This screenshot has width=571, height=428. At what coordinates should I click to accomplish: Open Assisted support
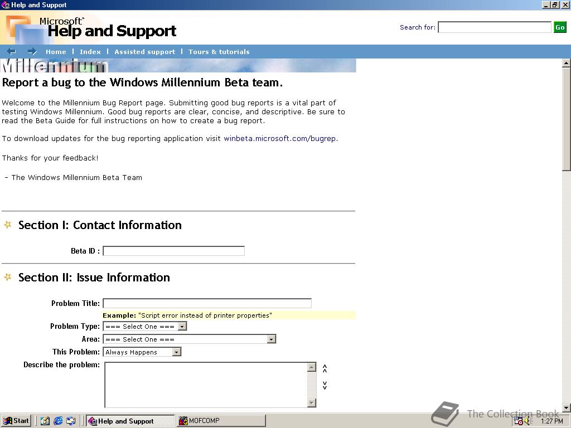pyautogui.click(x=144, y=52)
